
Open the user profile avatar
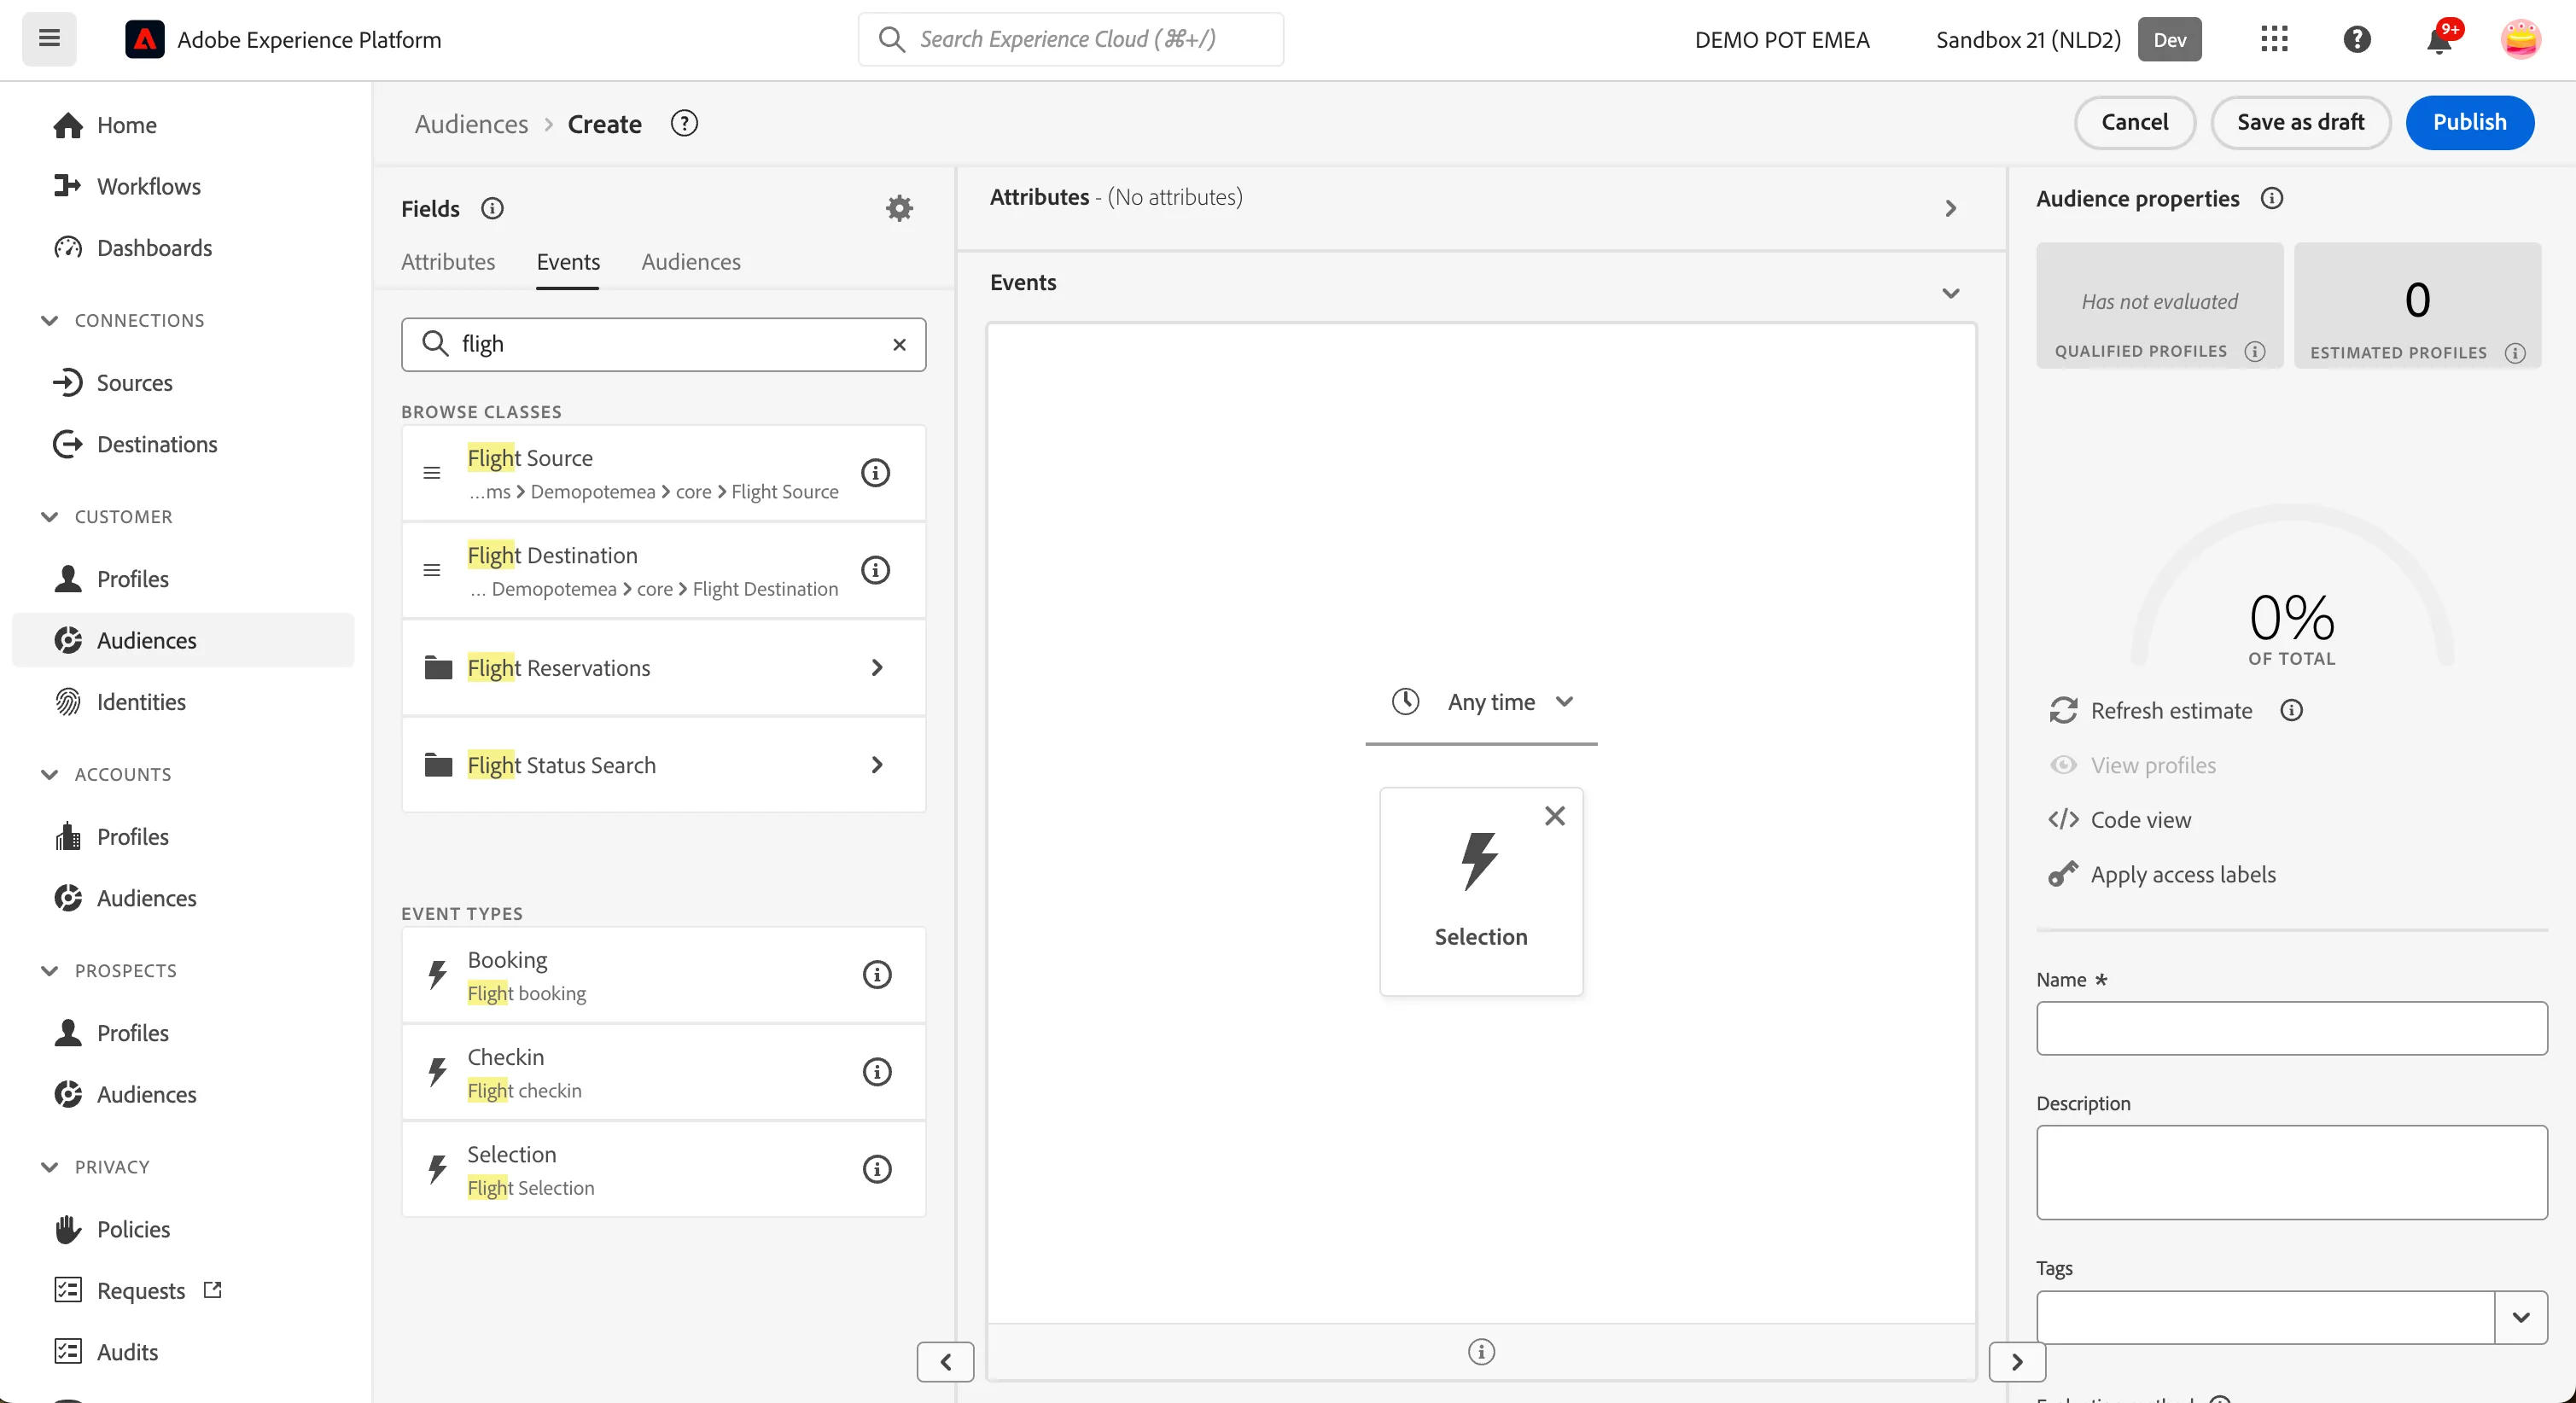coord(2520,39)
